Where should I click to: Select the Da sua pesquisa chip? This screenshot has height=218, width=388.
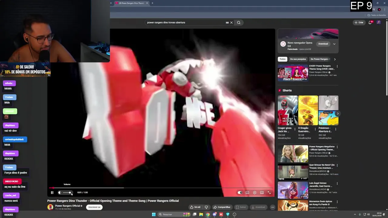[298, 59]
